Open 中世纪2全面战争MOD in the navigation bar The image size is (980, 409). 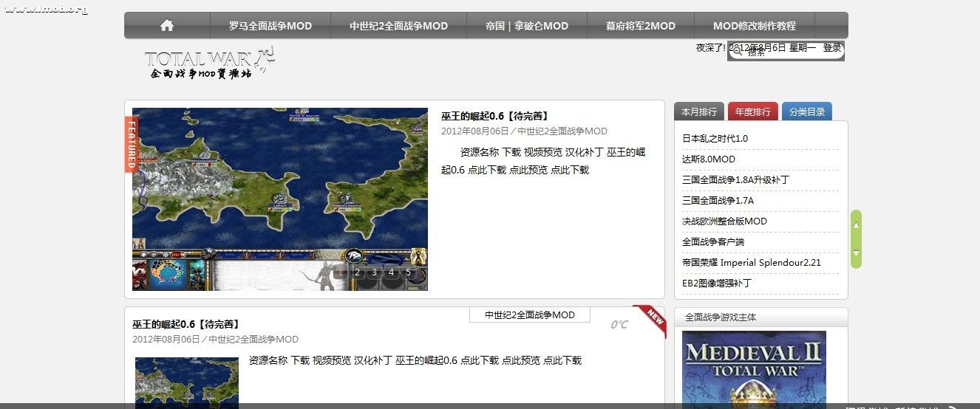tap(398, 26)
